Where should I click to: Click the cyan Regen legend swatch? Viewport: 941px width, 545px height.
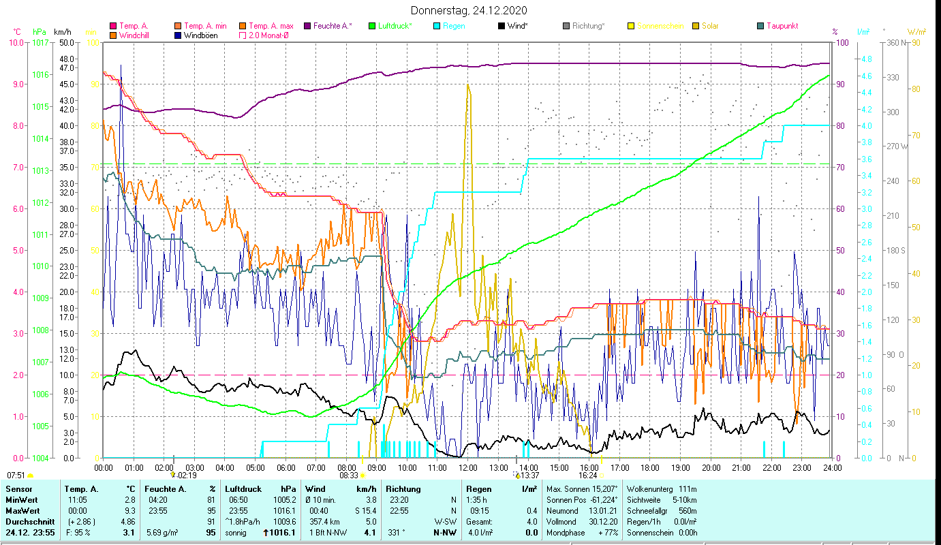coord(437,26)
